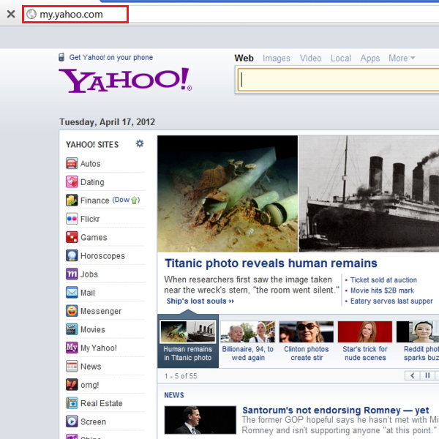Viewport: 439px width, 439px height.
Task: Click the Messenger smiley icon
Action: 72,311
